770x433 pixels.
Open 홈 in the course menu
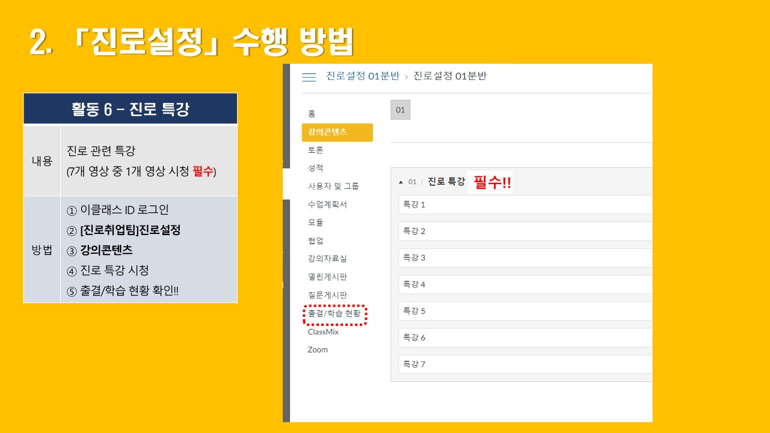312,114
